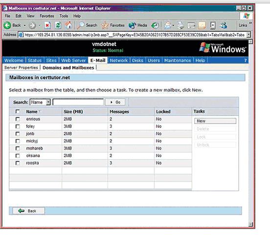Click the Forward arrow in browser toolbar

32,25
